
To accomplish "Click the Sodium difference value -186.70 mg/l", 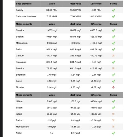I will pos(96,37).
